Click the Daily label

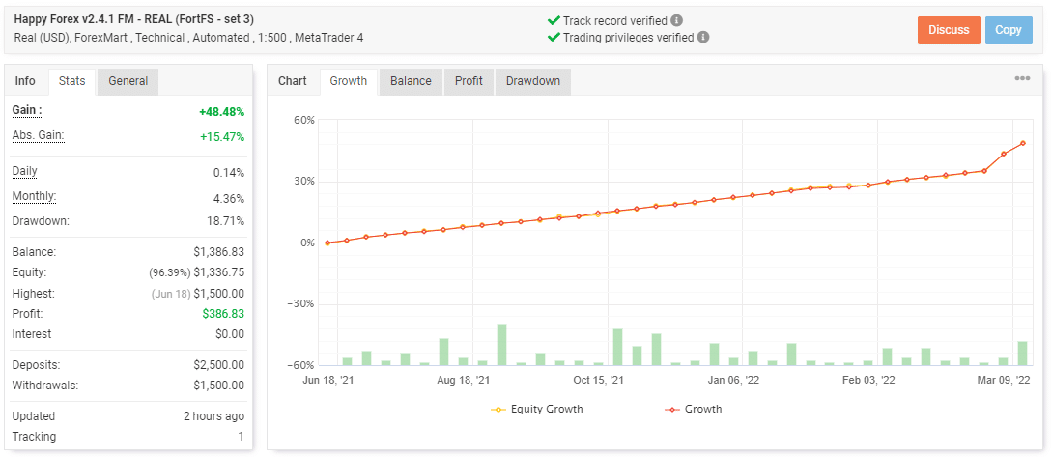25,171
